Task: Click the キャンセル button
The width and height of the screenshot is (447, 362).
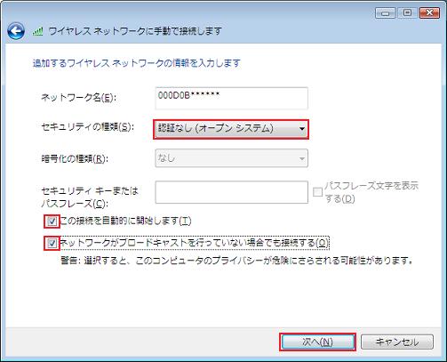Action: (x=397, y=342)
